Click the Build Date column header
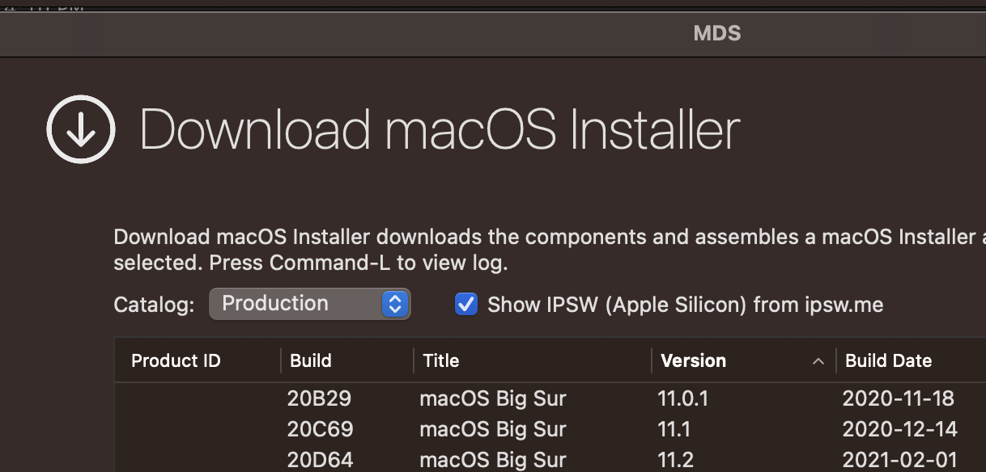Image resolution: width=986 pixels, height=472 pixels. click(x=888, y=360)
